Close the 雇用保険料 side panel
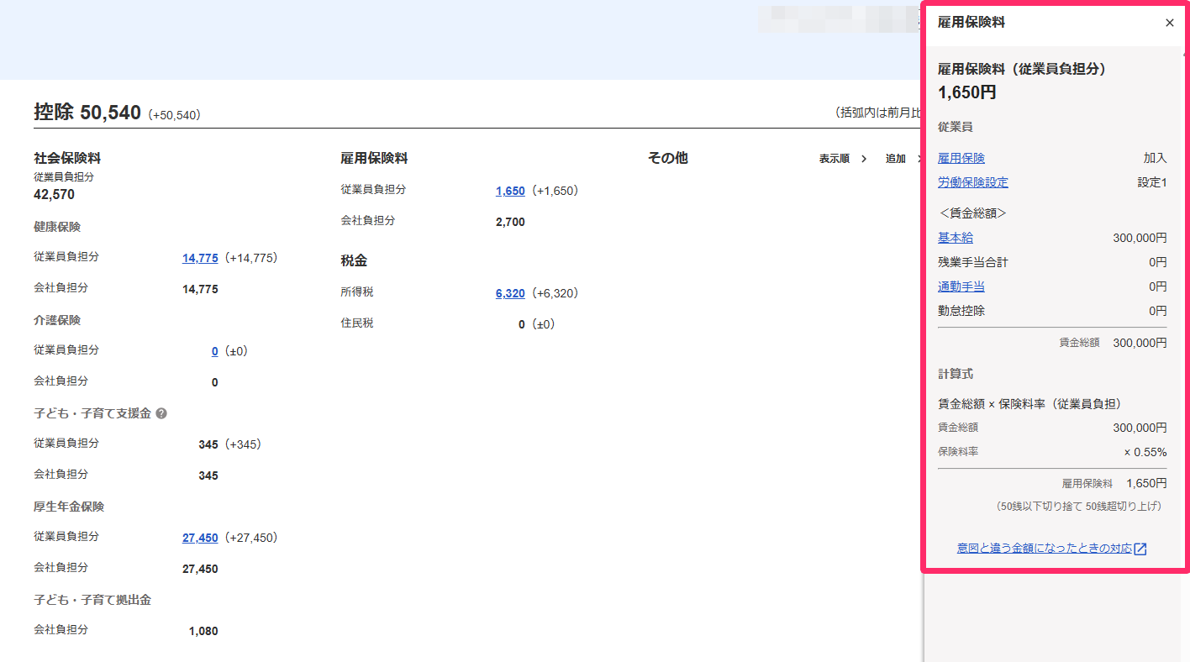The image size is (1190, 662). pyautogui.click(x=1169, y=23)
